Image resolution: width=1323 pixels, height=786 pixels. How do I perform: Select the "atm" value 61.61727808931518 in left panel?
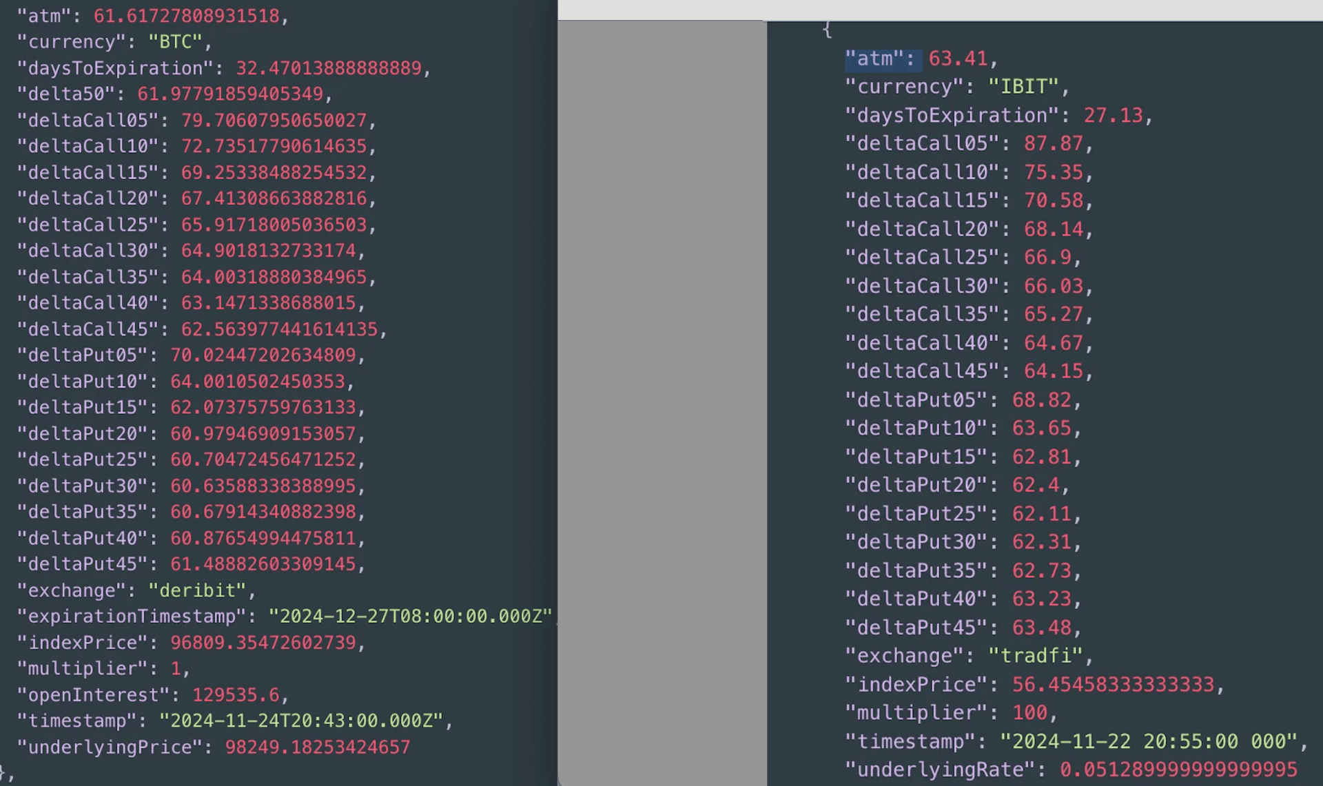186,16
